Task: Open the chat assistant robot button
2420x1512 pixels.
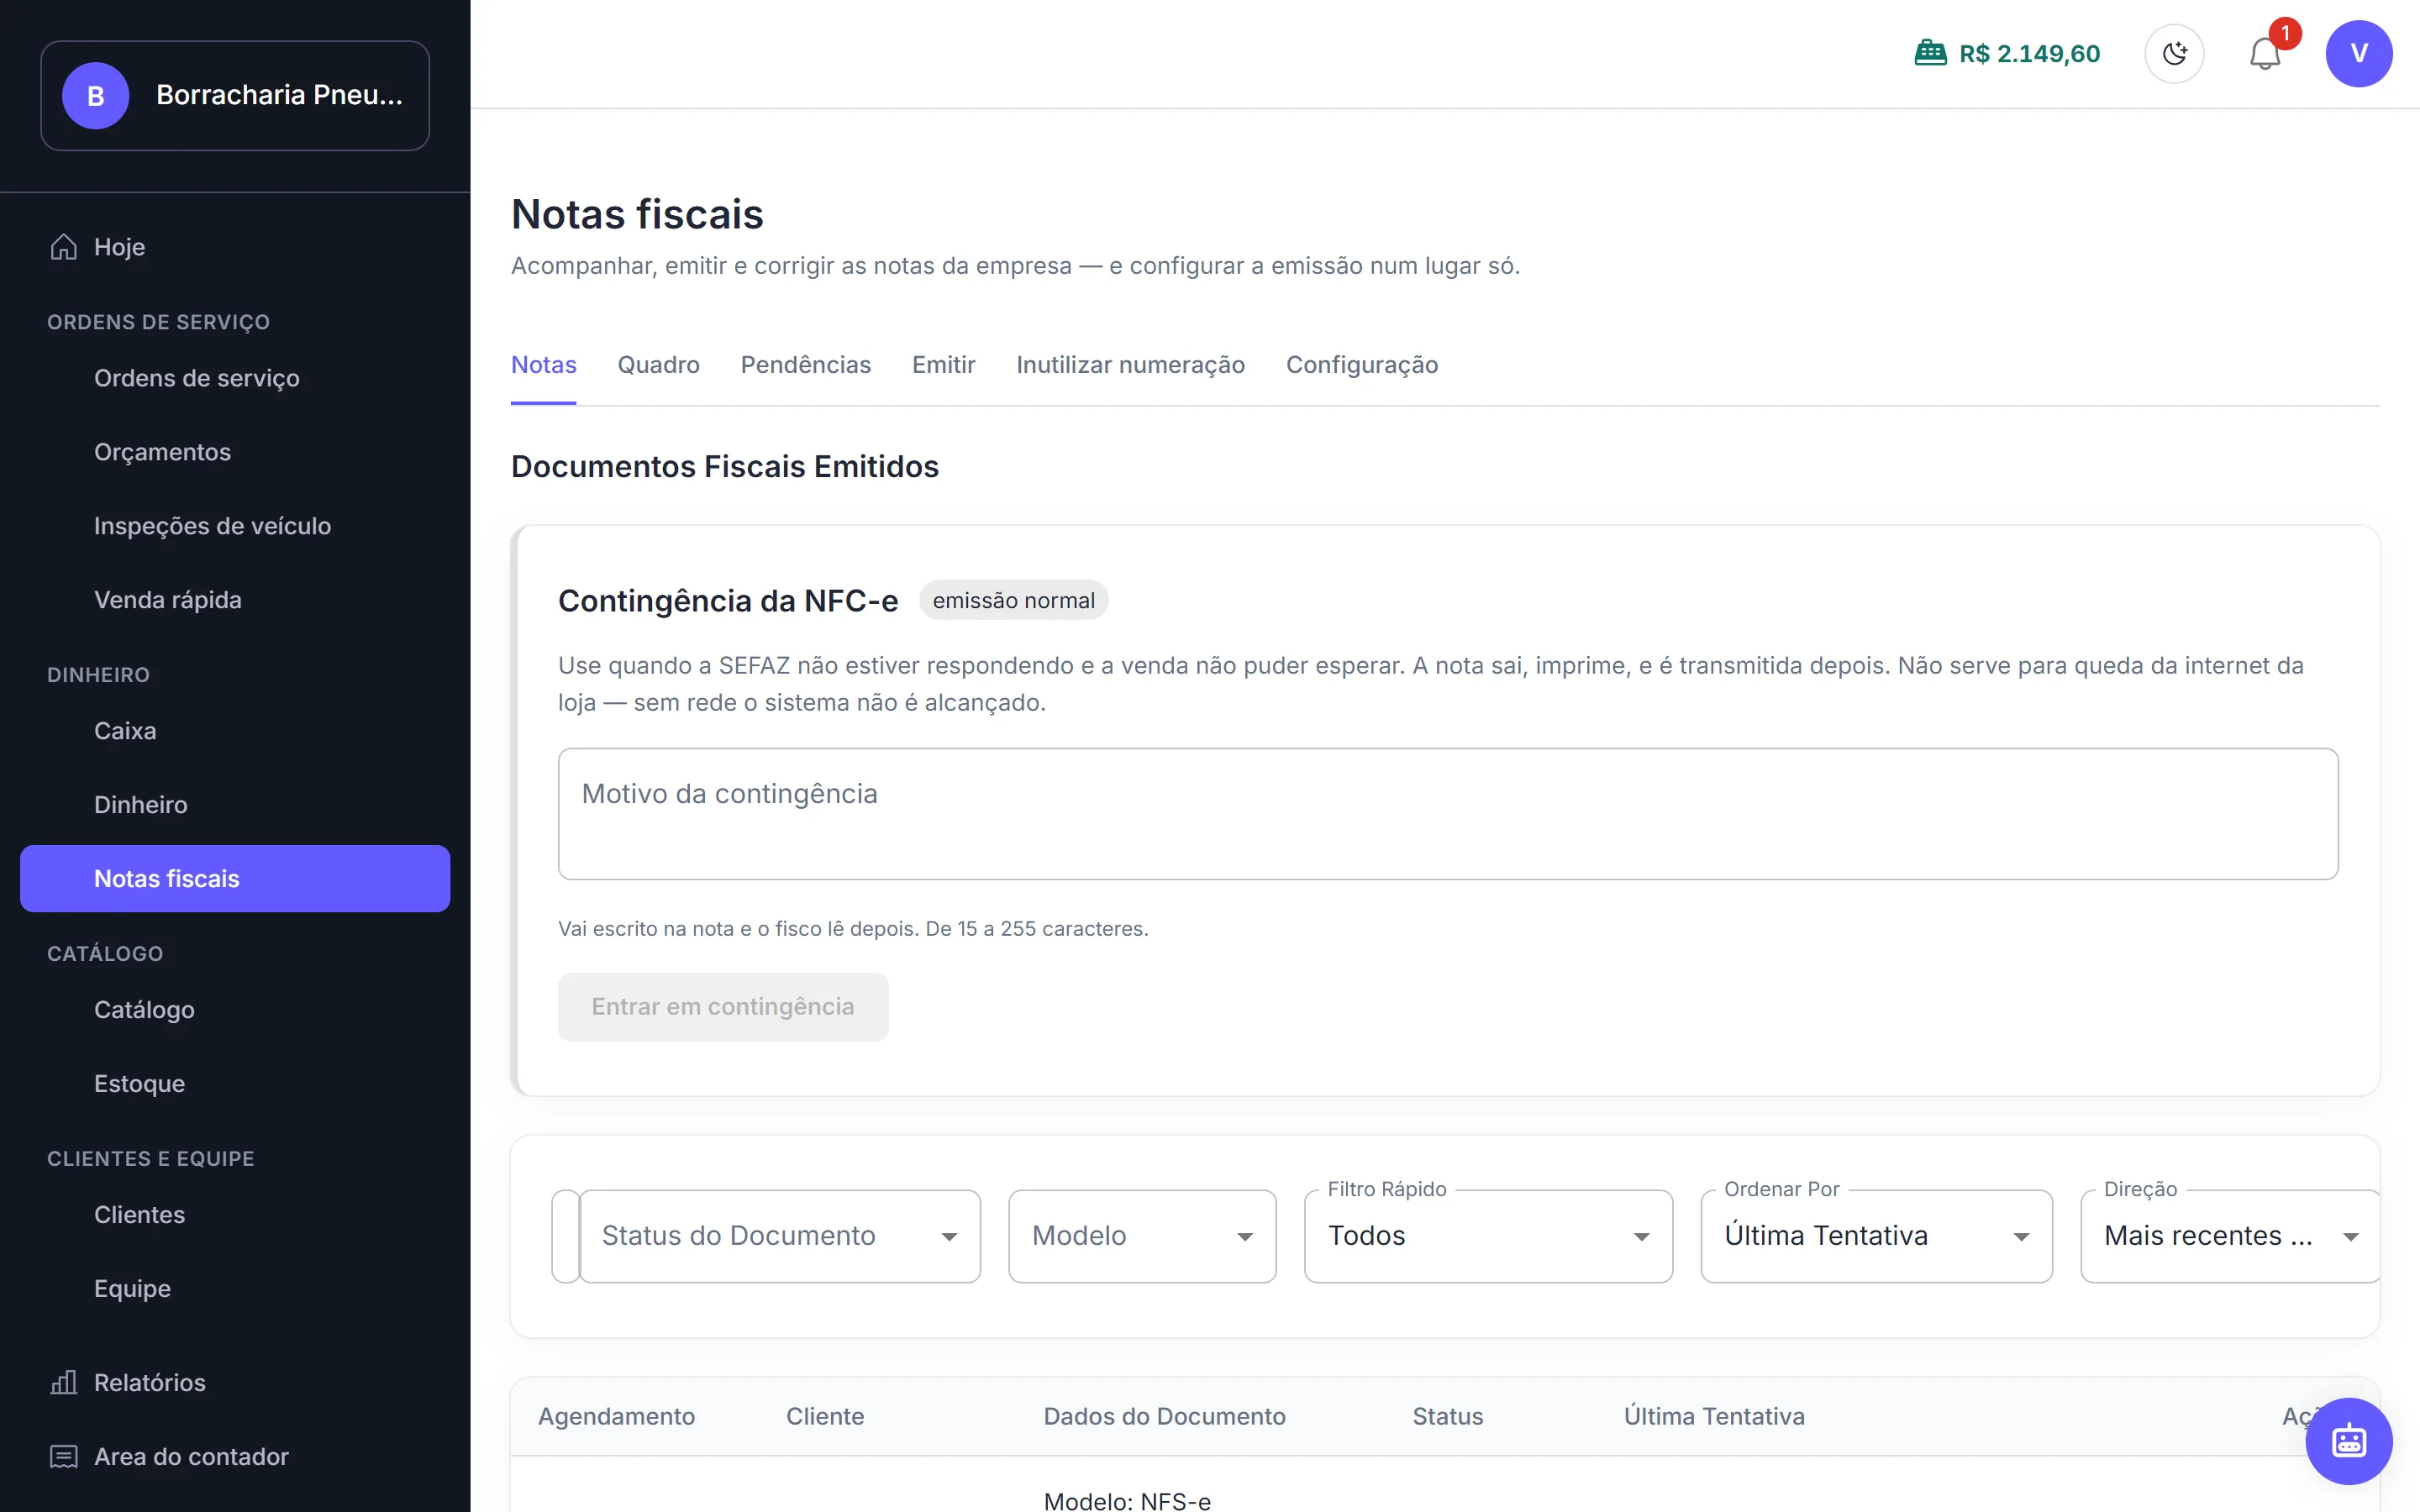Action: click(2348, 1441)
